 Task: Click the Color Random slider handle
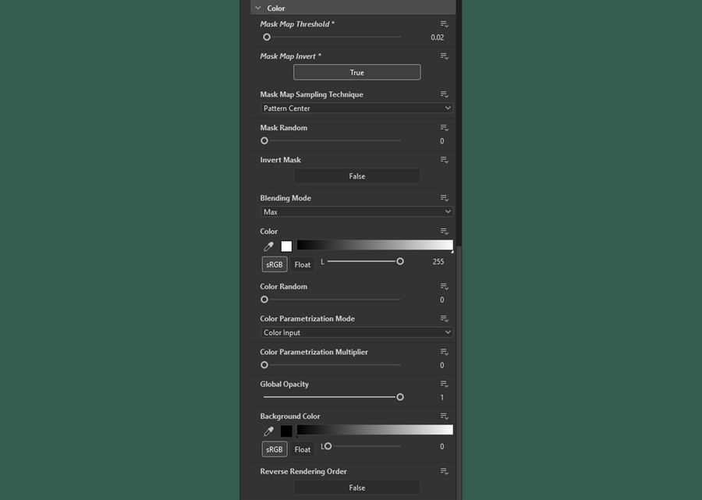pyautogui.click(x=264, y=300)
